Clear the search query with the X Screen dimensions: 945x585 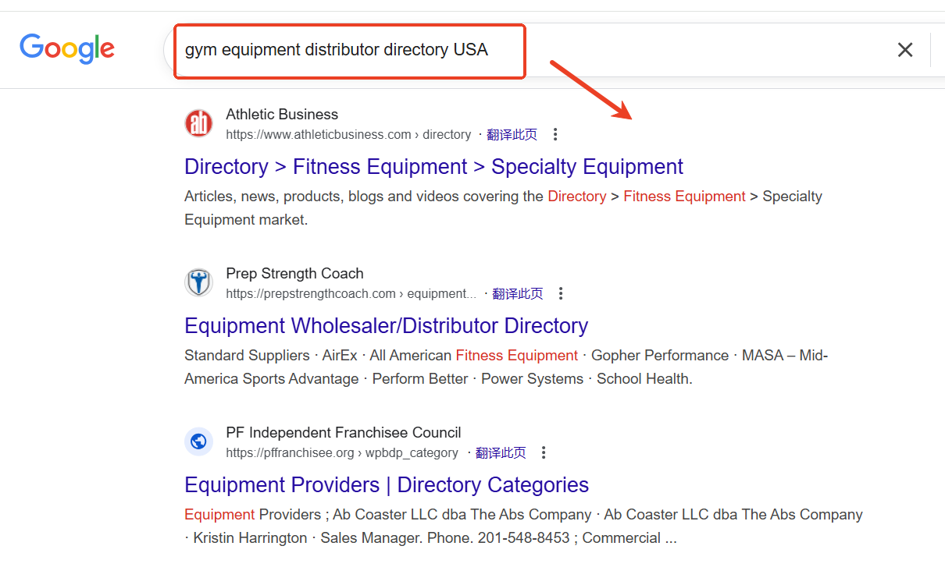click(904, 50)
